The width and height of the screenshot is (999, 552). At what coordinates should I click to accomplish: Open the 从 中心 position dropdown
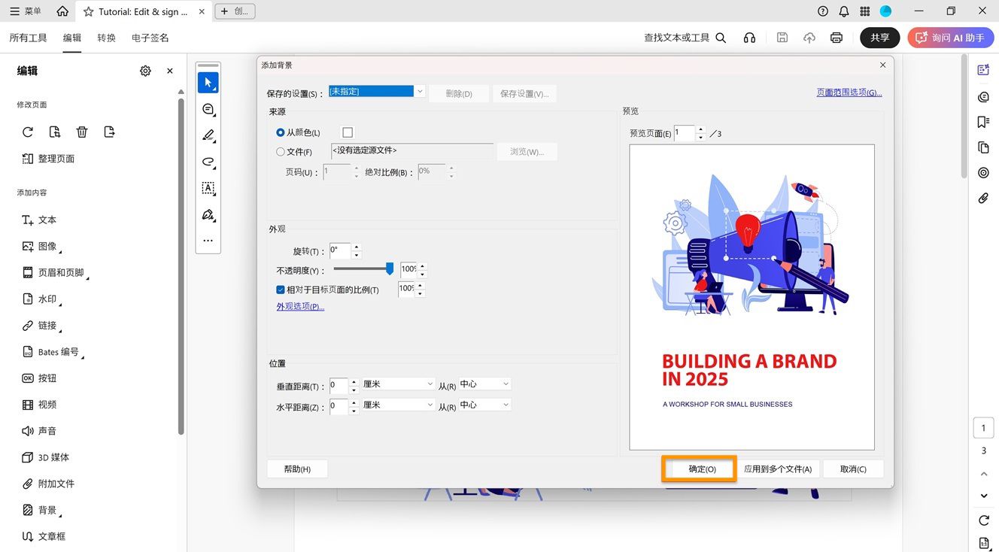tap(502, 384)
